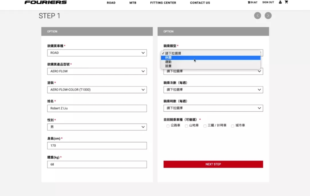Open the 騎乘時數（每週） dropdown
The height and width of the screenshot is (196, 310).
(213, 108)
